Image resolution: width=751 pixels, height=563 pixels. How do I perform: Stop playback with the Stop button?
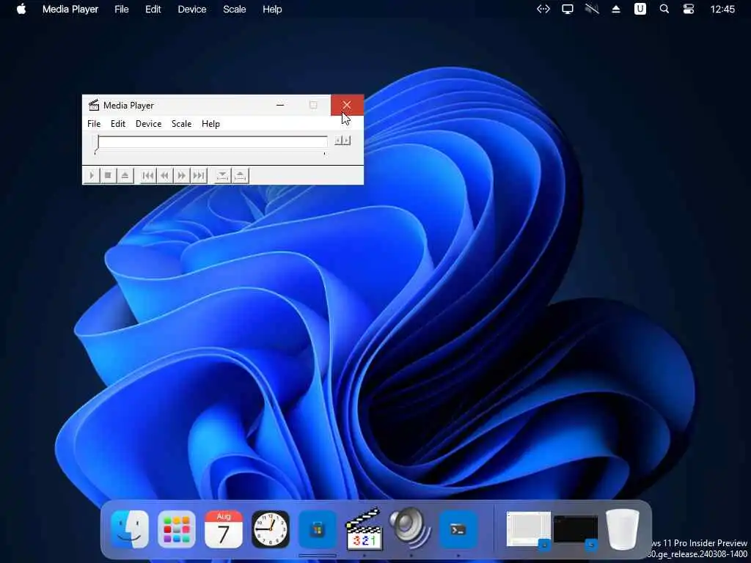click(109, 176)
